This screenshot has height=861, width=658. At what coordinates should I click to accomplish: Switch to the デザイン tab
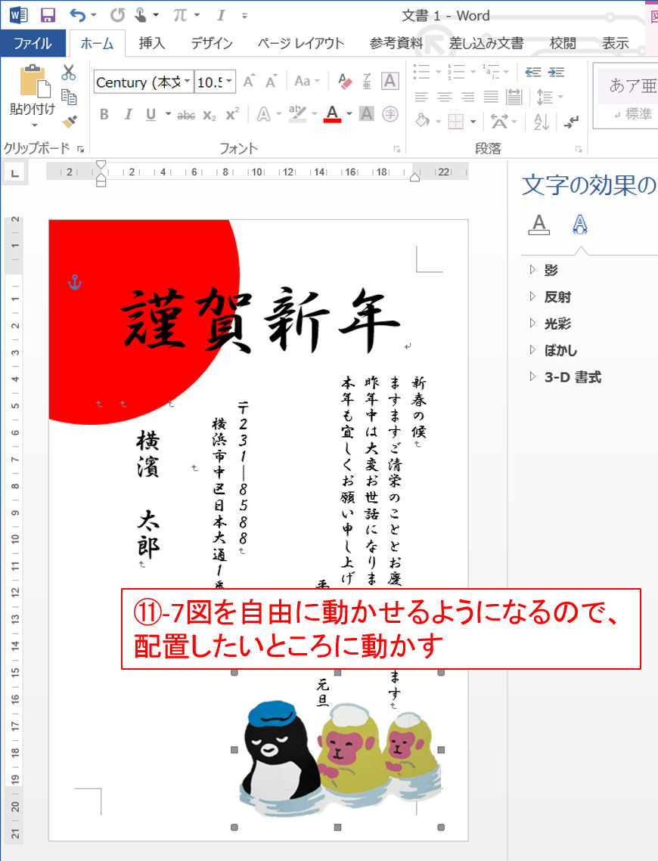[212, 43]
